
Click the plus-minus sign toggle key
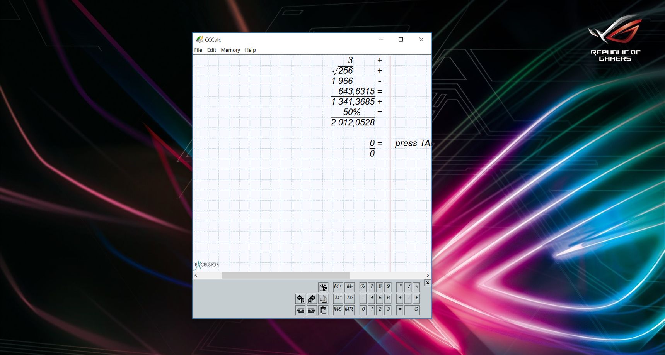coord(416,299)
